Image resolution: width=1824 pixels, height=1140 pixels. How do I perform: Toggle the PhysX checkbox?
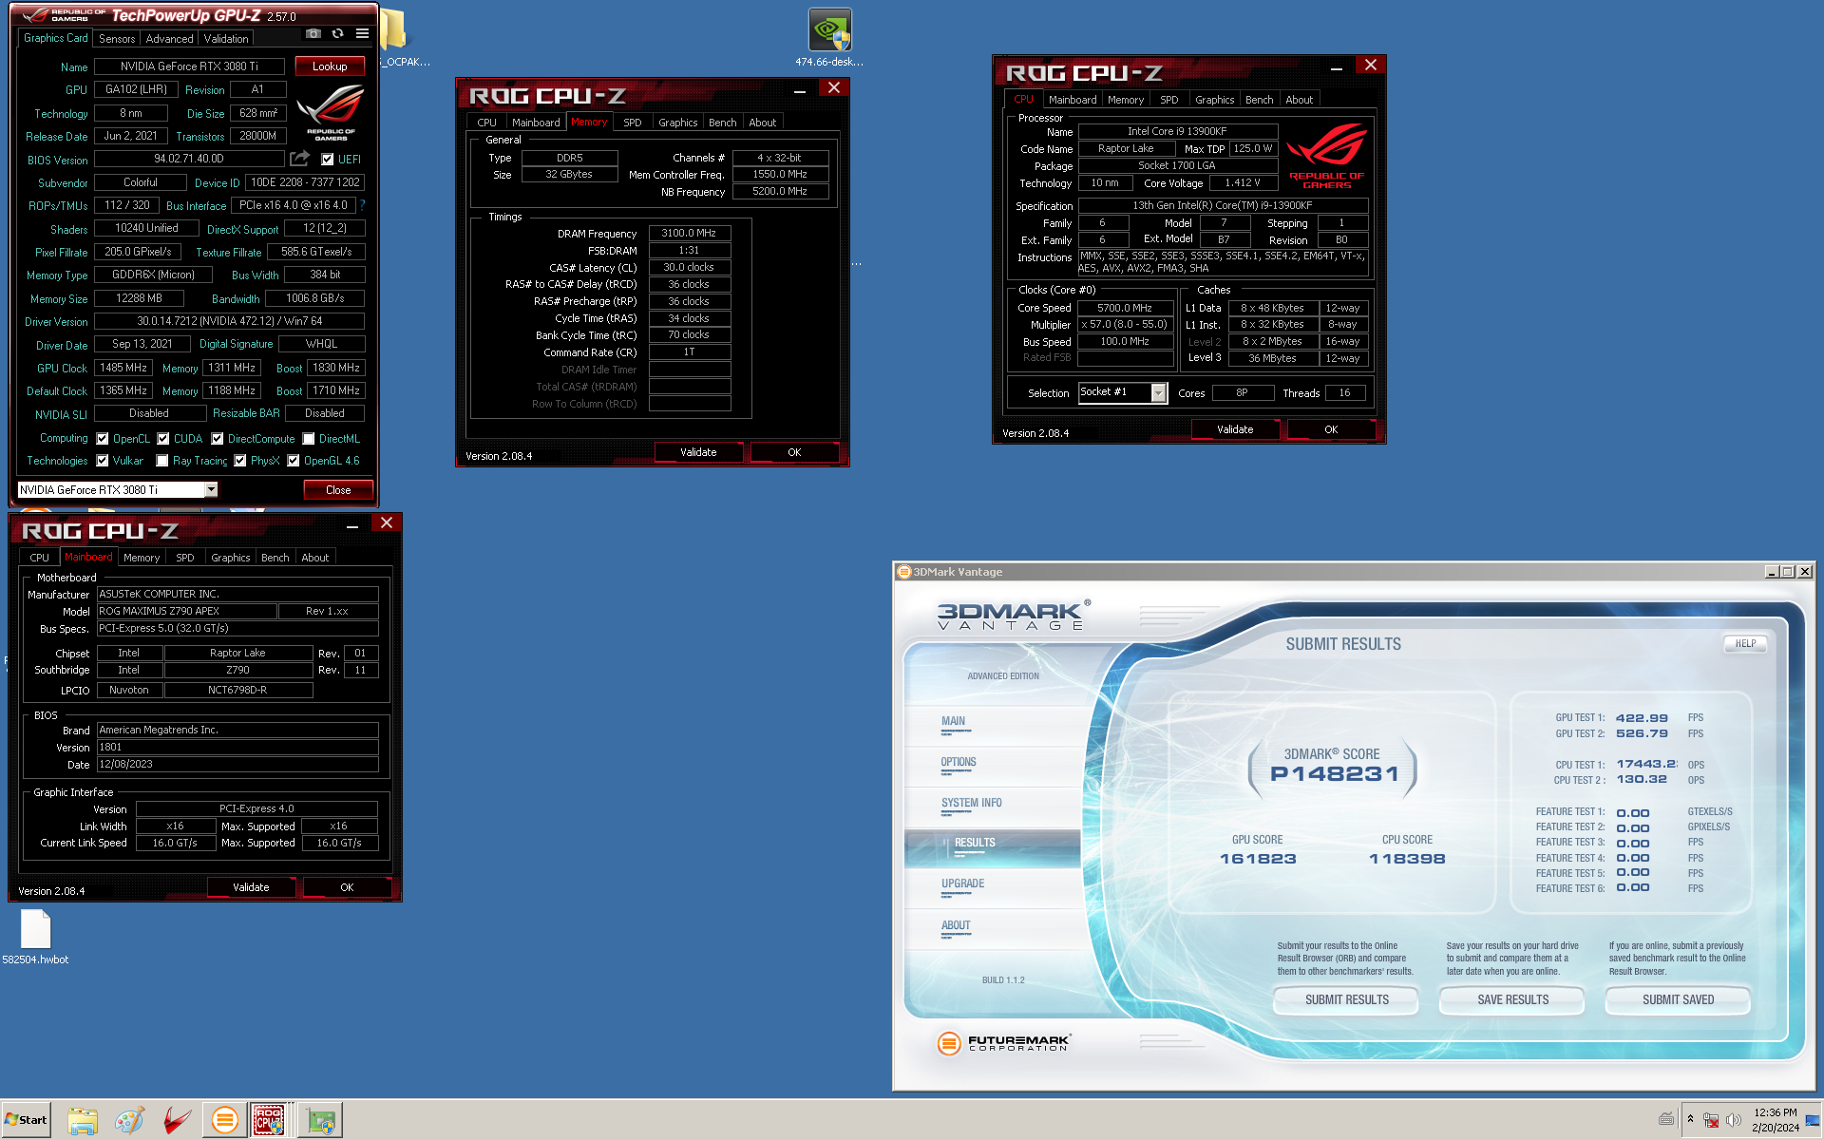pyautogui.click(x=240, y=461)
